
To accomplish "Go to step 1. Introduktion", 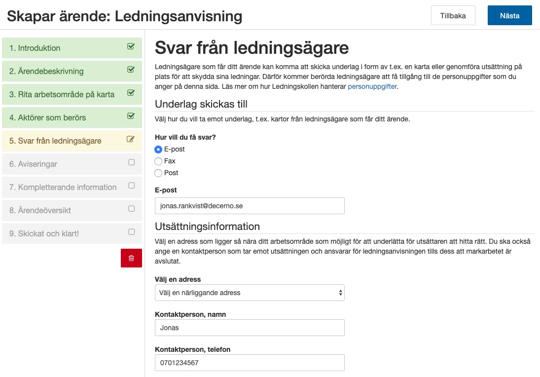I will pyautogui.click(x=72, y=48).
